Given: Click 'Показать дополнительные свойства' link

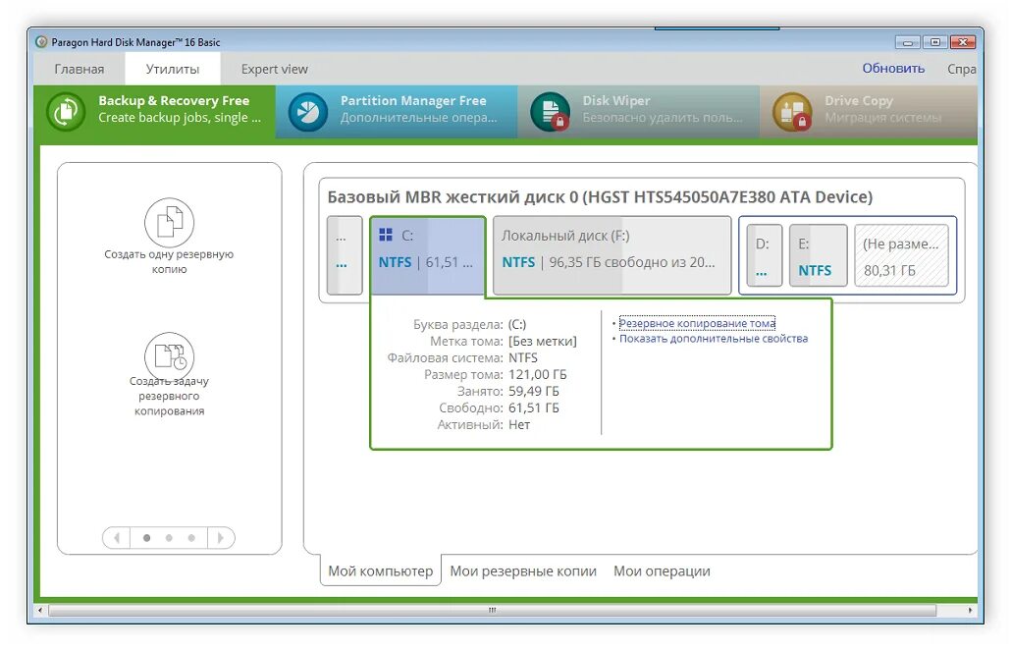Looking at the screenshot, I should pos(714,339).
